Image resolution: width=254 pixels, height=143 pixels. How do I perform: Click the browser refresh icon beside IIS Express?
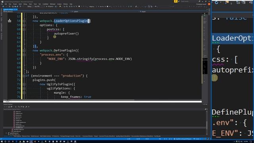56,7
